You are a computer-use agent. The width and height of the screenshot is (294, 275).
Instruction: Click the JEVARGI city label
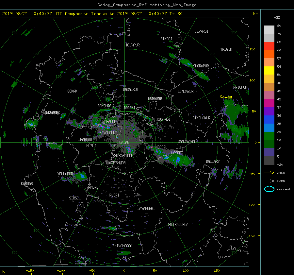pos(202,31)
